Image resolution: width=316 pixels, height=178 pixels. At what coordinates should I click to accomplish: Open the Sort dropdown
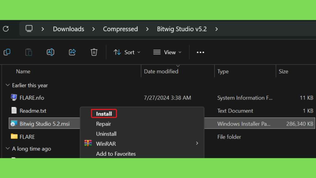point(127,52)
